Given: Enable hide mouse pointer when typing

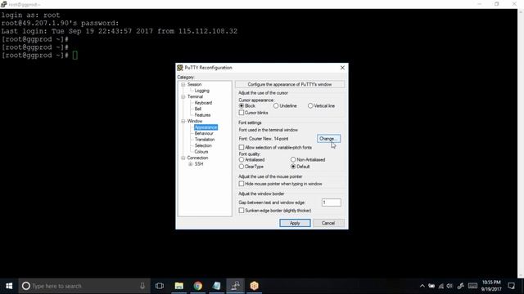Looking at the screenshot, I should [242, 184].
